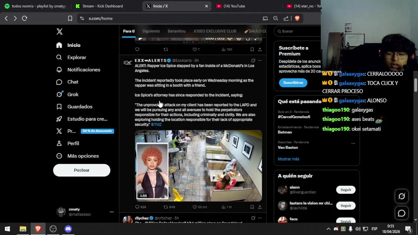Open options for the Van Basten trend
This screenshot has height=235, width=418.
[x=353, y=143]
